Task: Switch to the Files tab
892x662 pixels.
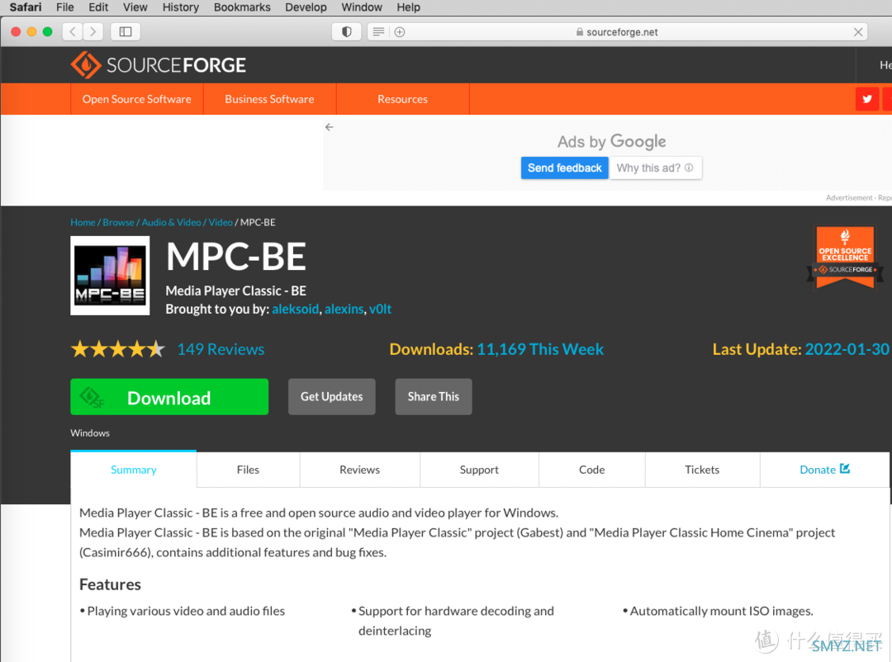Action: click(248, 470)
